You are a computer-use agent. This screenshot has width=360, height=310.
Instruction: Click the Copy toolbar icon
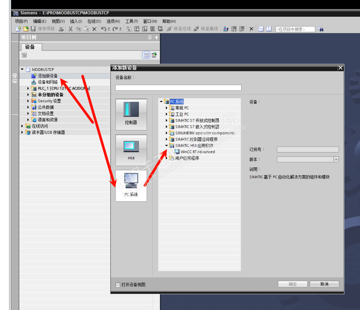[79, 29]
